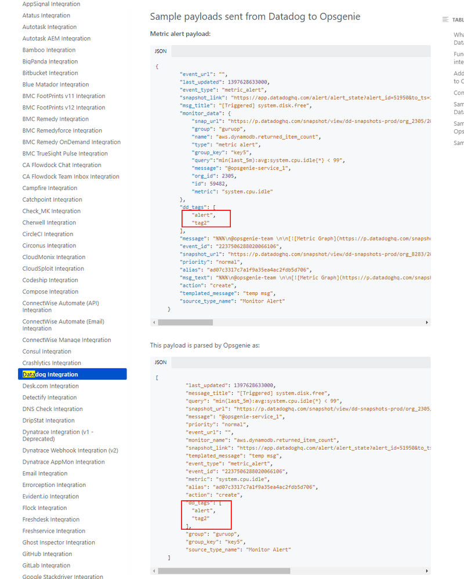Open the GitHub Integration page
The width and height of the screenshot is (464, 579).
pos(47,553)
